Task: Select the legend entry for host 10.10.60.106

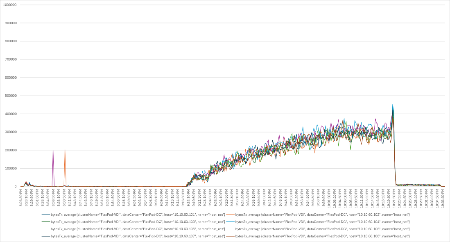Action: [318, 229]
